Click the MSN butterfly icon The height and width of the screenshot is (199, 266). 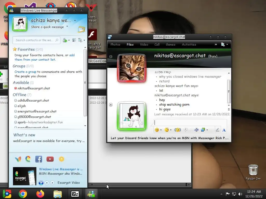(x=18, y=159)
